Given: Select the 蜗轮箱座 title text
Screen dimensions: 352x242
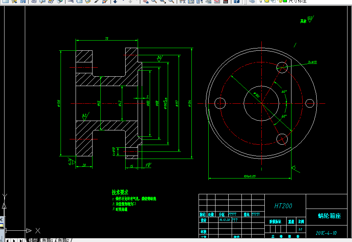Looking at the screenshot, I should click(329, 216).
